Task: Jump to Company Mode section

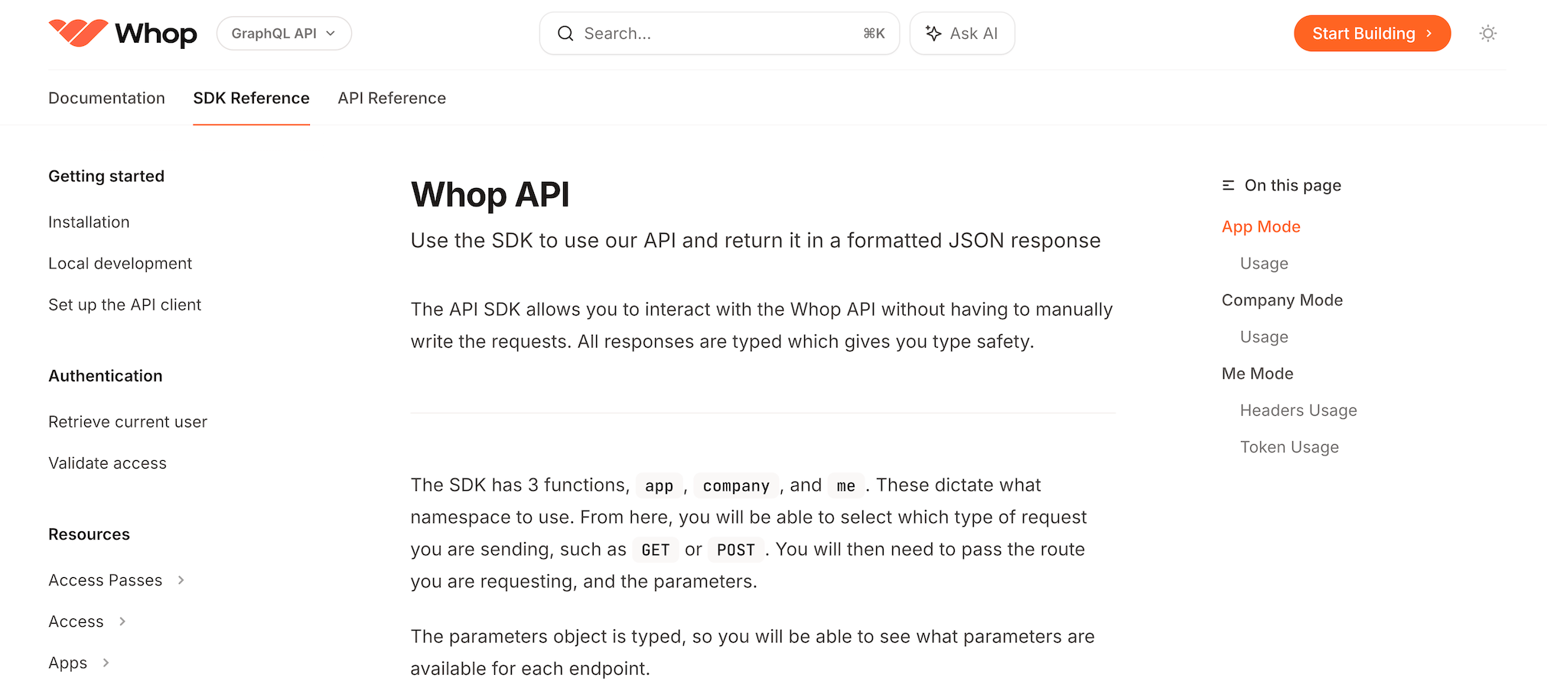Action: (x=1282, y=300)
